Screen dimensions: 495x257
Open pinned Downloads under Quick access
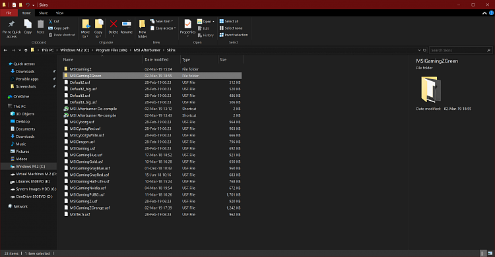[x=25, y=72]
